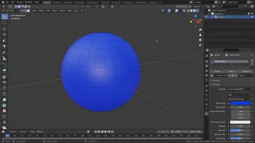The width and height of the screenshot is (255, 143).
Task: Click the pan view hand icon
Action: tap(200, 35)
